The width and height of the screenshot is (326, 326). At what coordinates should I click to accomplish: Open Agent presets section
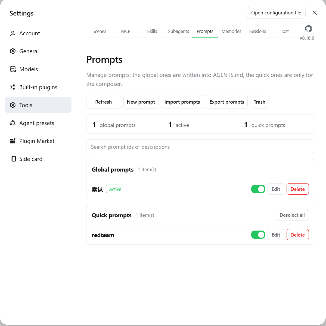pos(38,123)
